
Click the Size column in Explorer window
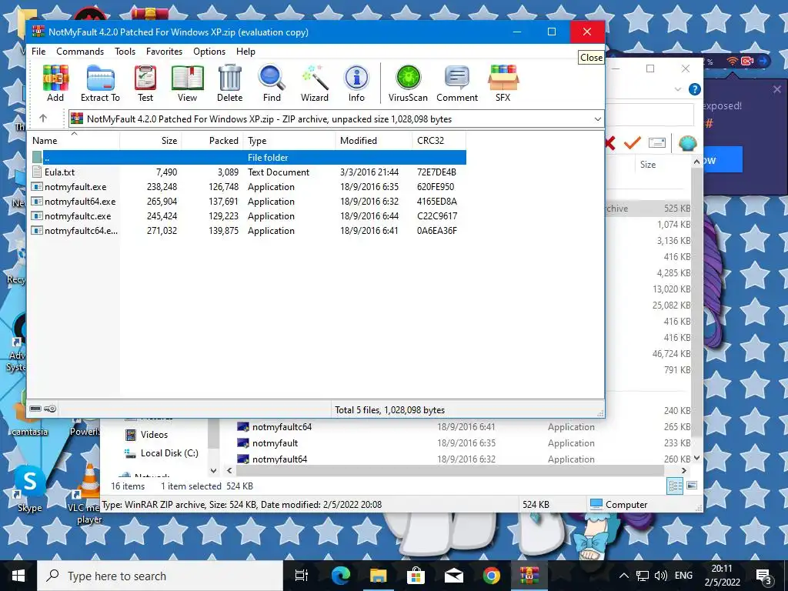point(648,165)
